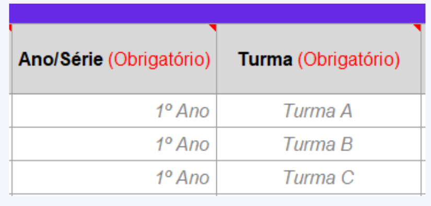Click the red comment marker on Ano/Série header
431x206 pixels.
(x=213, y=27)
